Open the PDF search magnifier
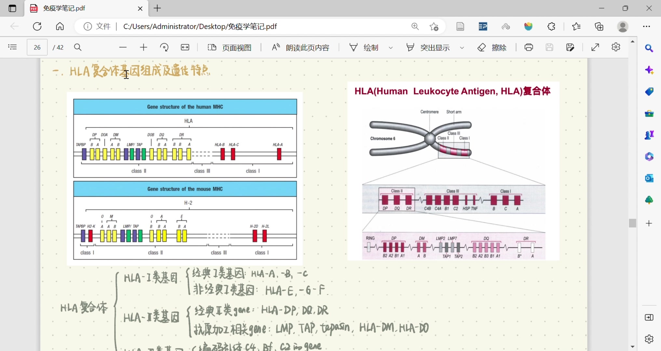 coord(78,47)
